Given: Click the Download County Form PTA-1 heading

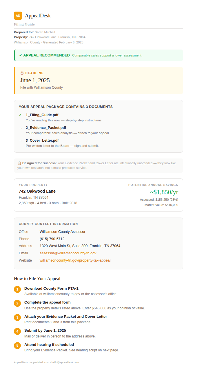Looking at the screenshot, I should coord(51,289).
